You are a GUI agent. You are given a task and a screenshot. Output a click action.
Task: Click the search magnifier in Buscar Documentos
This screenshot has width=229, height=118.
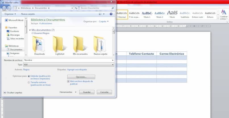[x=113, y=8]
